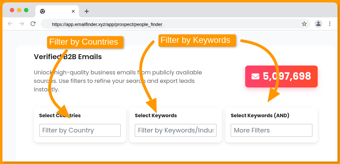
Task: Open the Chrome three-dot menu
Action: (330, 24)
